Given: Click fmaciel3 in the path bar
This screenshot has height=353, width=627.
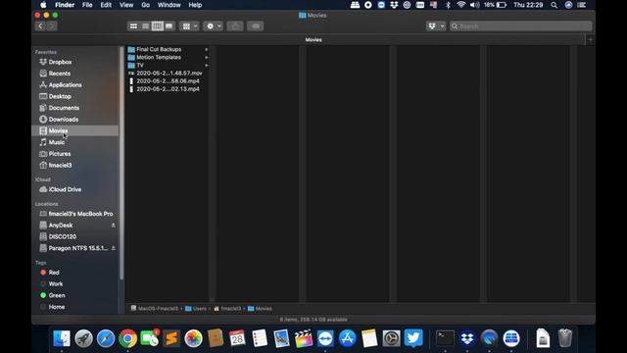Looking at the screenshot, I should pos(227,309).
